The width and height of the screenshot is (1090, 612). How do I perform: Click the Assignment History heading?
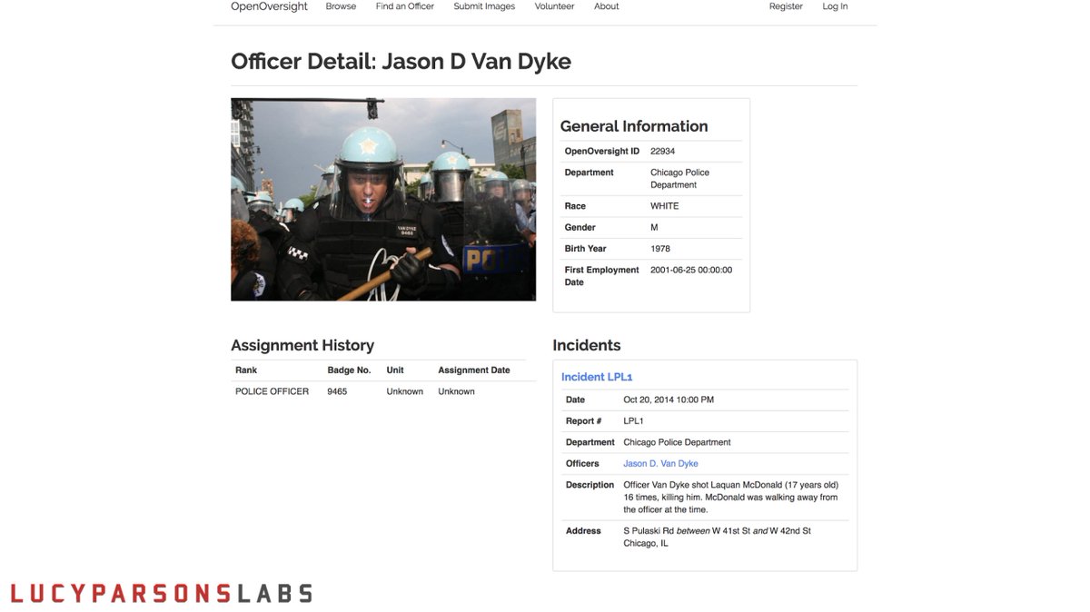point(302,346)
